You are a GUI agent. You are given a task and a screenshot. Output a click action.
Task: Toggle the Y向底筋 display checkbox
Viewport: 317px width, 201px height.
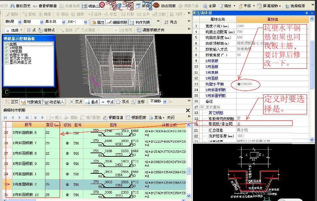click(7, 51)
